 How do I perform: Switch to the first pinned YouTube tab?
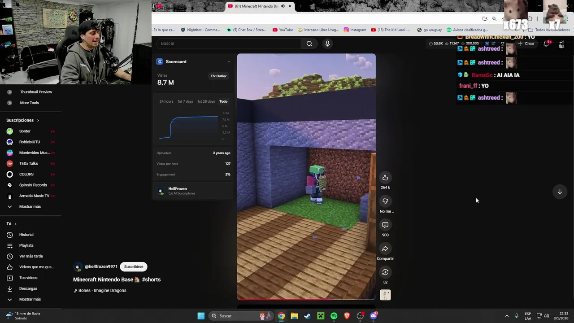pyautogui.click(x=159, y=6)
